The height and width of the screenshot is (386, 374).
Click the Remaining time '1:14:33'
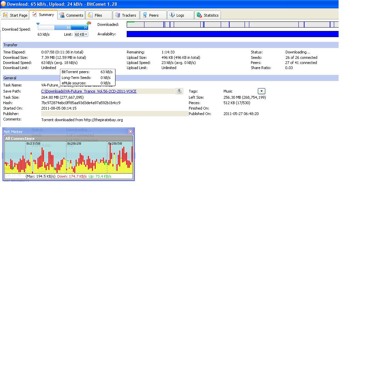pos(168,52)
